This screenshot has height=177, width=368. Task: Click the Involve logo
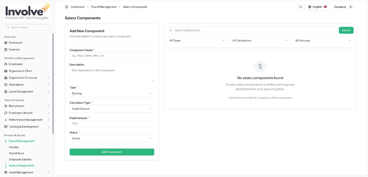tap(27, 12)
